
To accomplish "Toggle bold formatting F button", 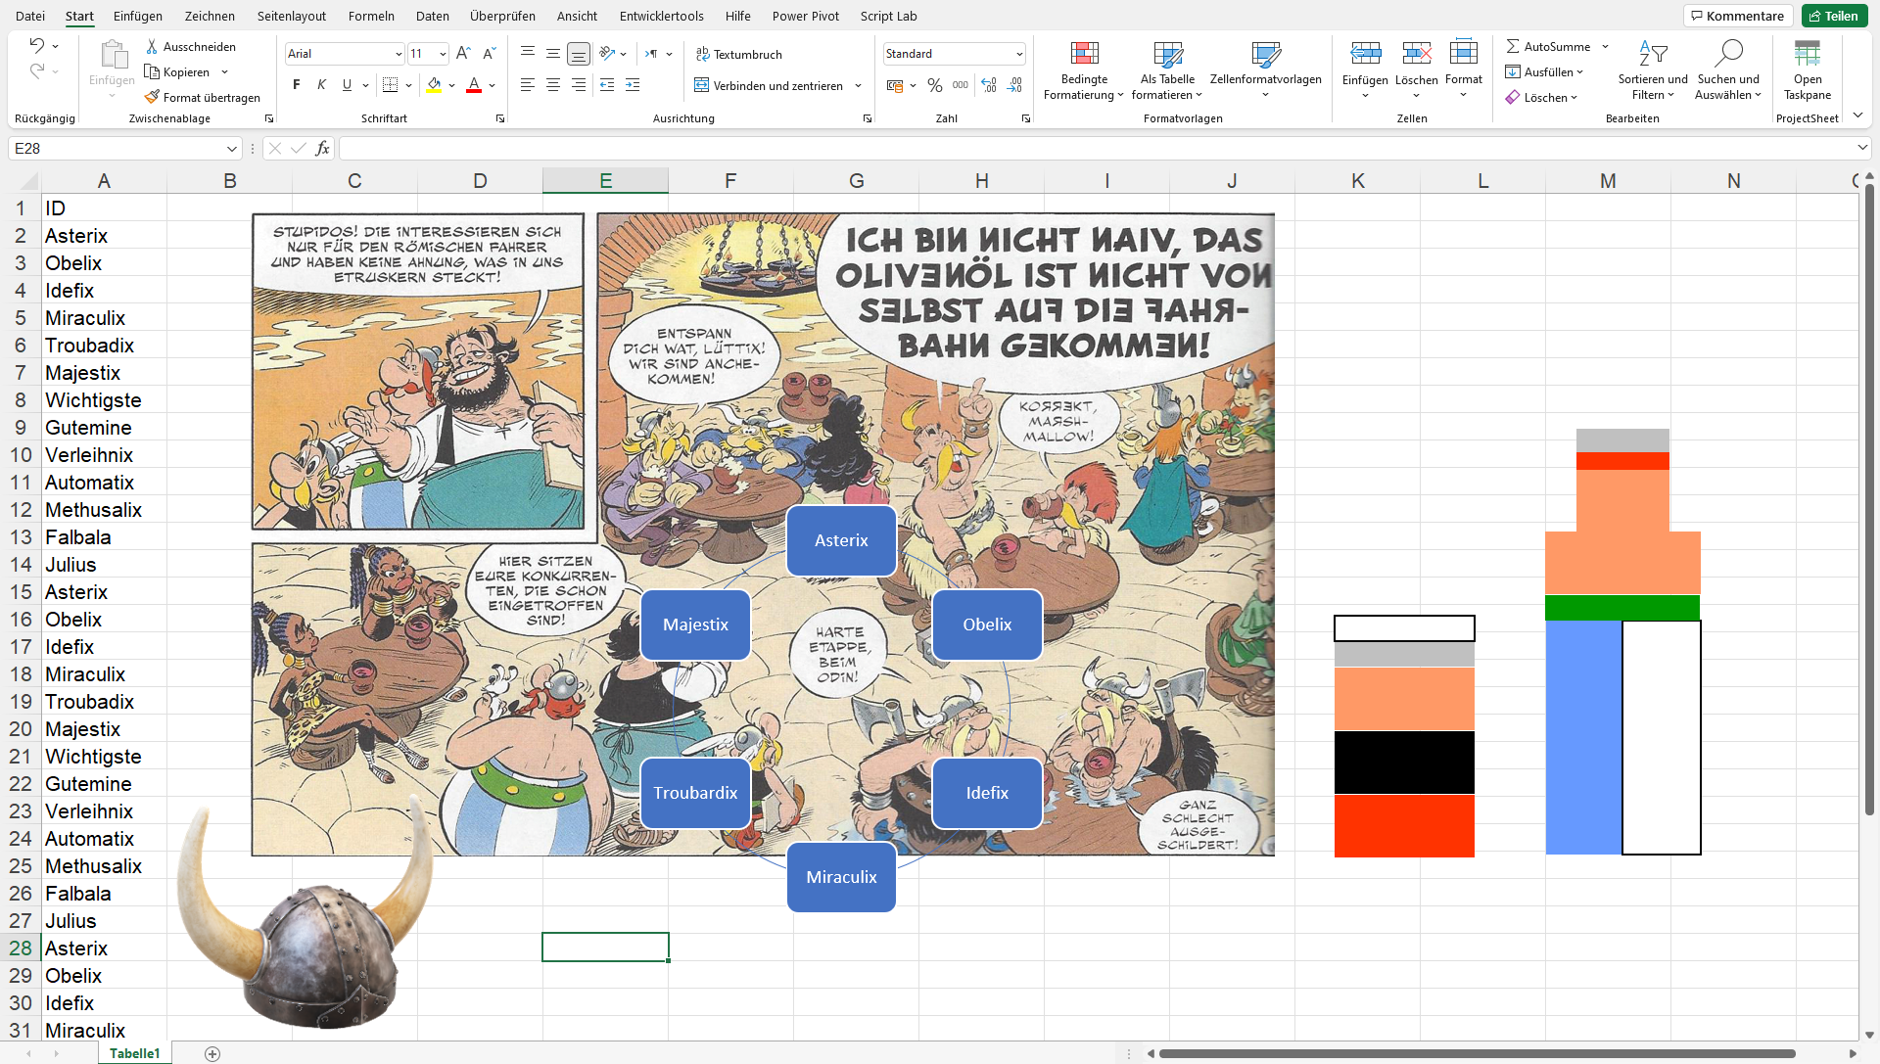I will (x=296, y=85).
